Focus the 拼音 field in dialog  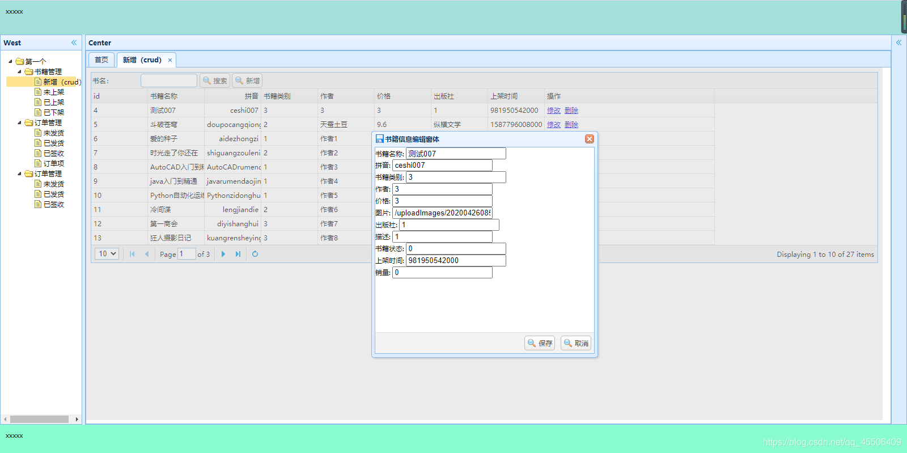pos(442,166)
